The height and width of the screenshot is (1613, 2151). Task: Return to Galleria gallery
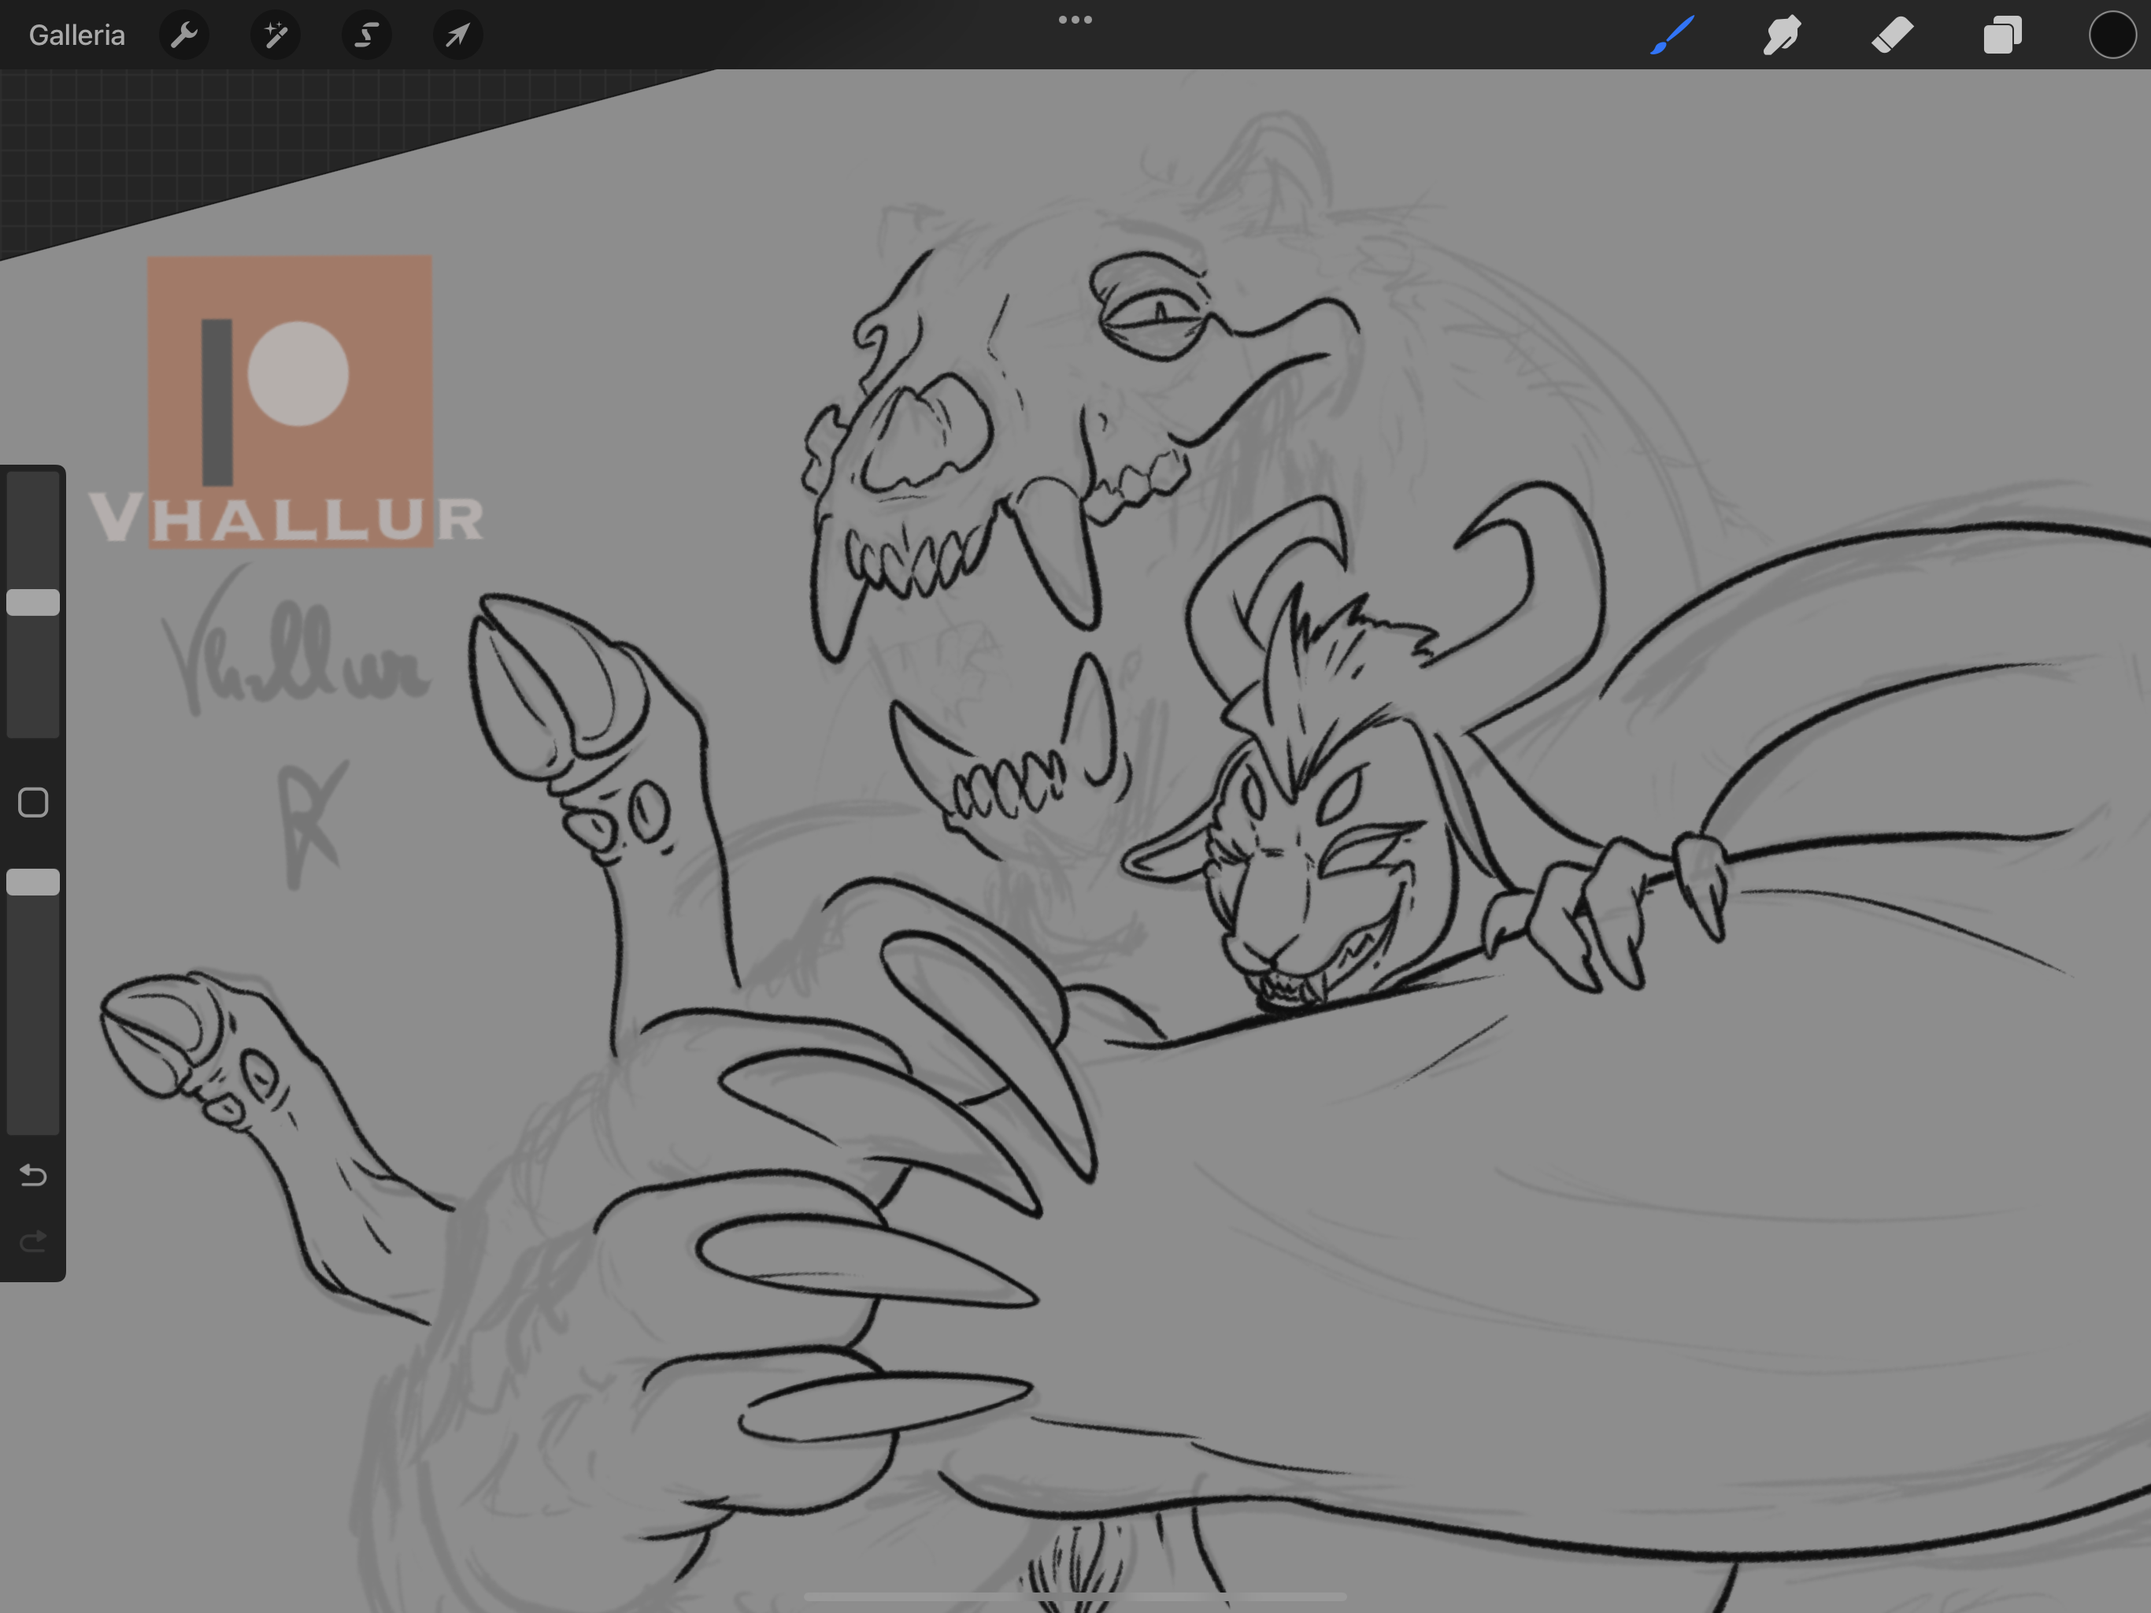[x=77, y=35]
